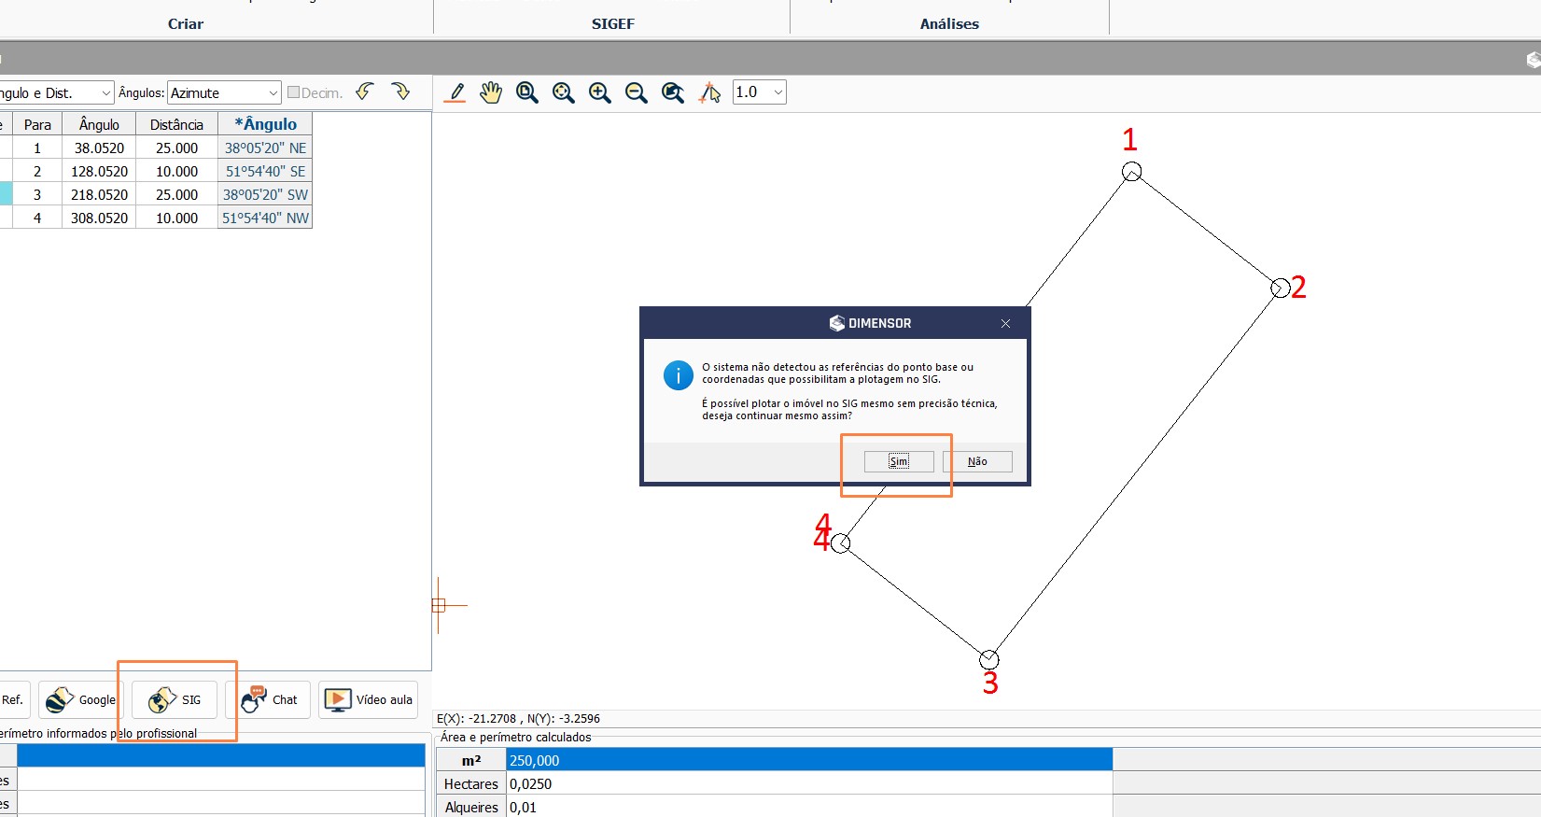
Task: Rotate right with the clockwise arrow
Action: click(x=400, y=92)
